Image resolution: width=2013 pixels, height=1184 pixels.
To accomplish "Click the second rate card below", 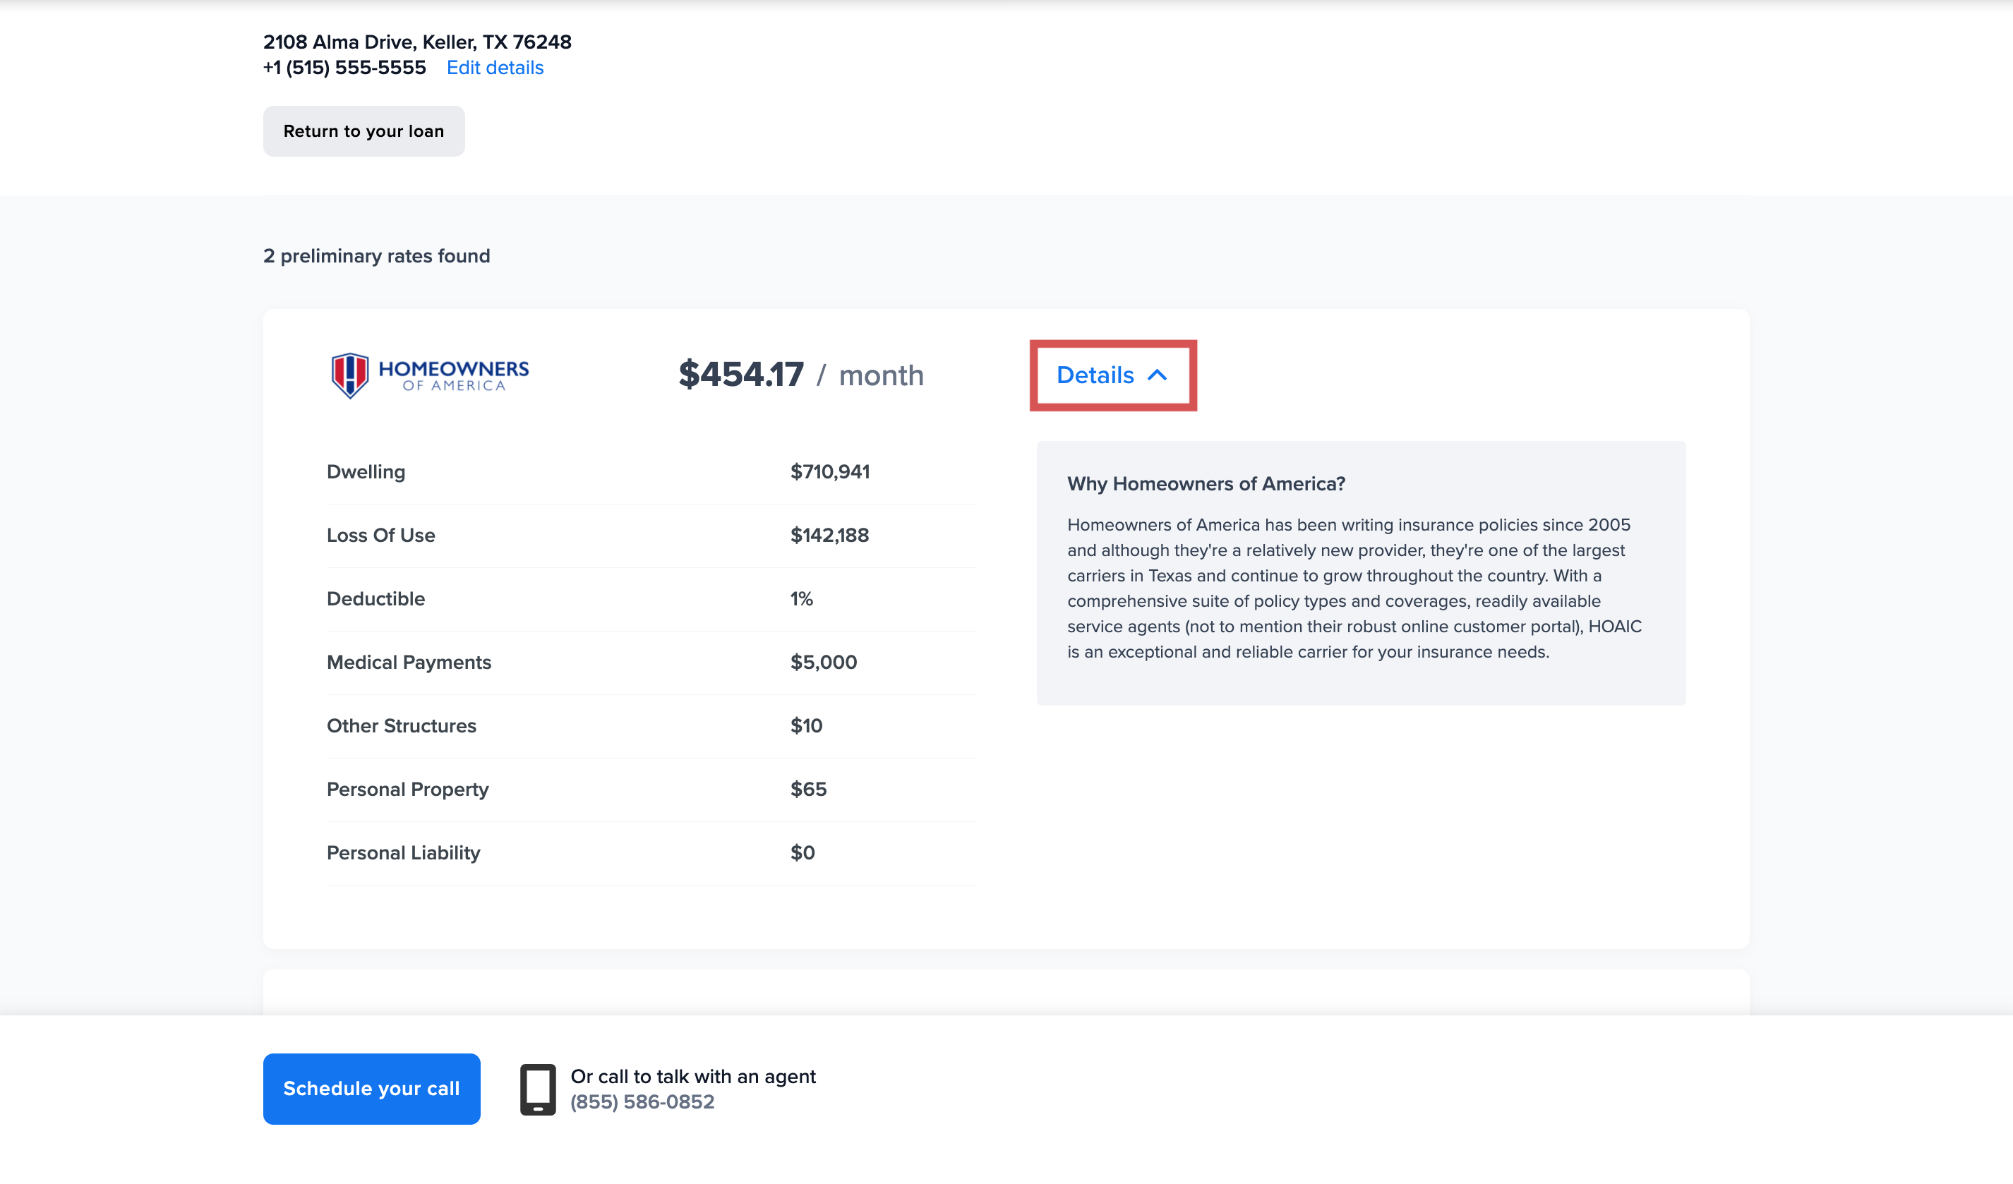I will click(x=1005, y=992).
